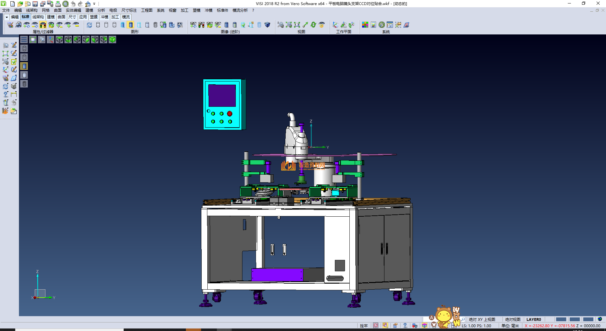This screenshot has width=606, height=331.
Task: Select the top view cube icon
Action: point(59,39)
